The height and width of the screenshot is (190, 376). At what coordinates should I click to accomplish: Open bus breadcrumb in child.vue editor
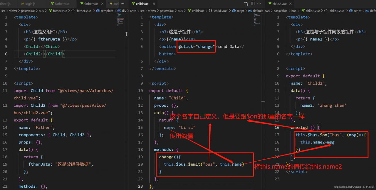click(180, 11)
